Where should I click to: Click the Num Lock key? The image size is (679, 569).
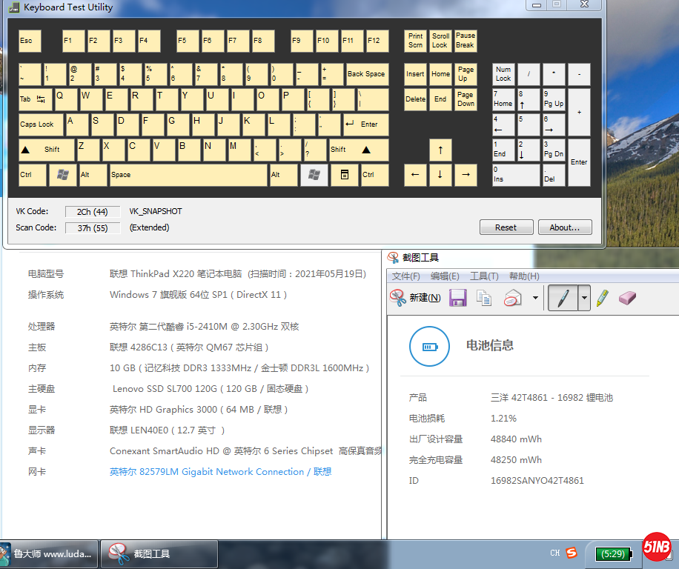(x=504, y=74)
